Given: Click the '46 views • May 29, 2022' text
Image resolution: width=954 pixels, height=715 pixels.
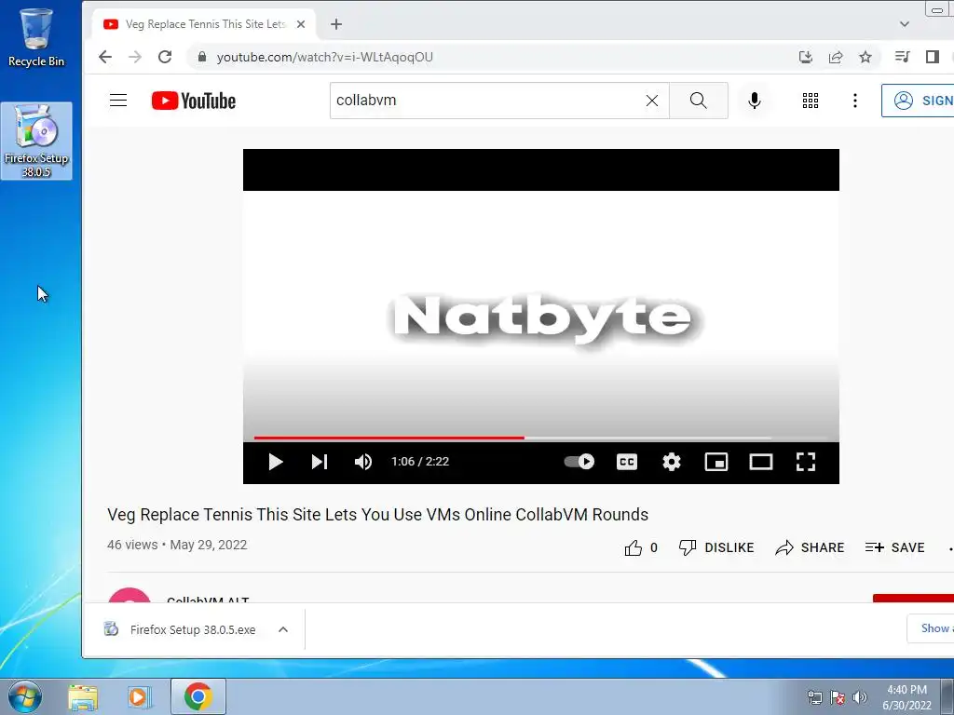Looking at the screenshot, I should click(x=177, y=545).
